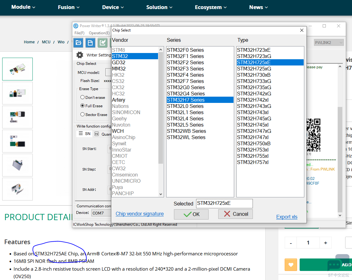Click Cancel button in Chip Select
Image resolution: width=352 pixels, height=280 pixels.
pos(235,214)
